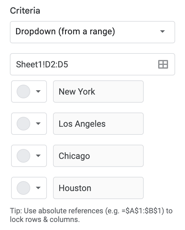Click the color circle beside Los Angeles
Image resolution: width=185 pixels, height=230 pixels.
(23, 124)
